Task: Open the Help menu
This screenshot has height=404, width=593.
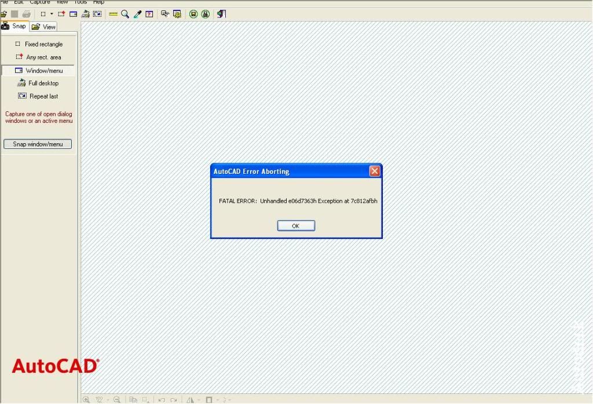Action: click(x=98, y=2)
